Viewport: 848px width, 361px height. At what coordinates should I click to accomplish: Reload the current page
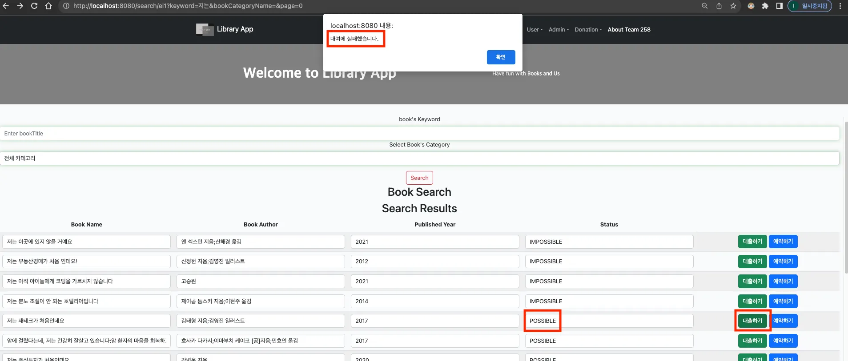coord(34,6)
